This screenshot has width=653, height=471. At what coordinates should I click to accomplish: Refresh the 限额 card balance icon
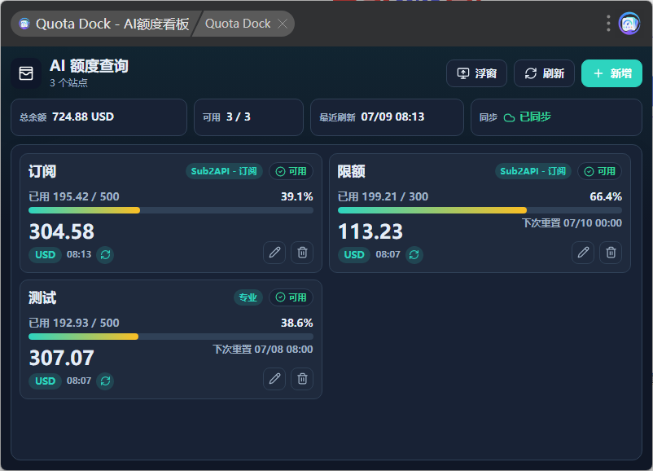[414, 255]
